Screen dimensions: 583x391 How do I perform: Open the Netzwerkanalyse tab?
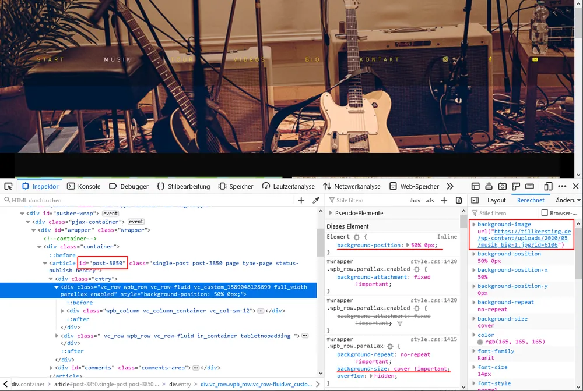click(x=352, y=186)
